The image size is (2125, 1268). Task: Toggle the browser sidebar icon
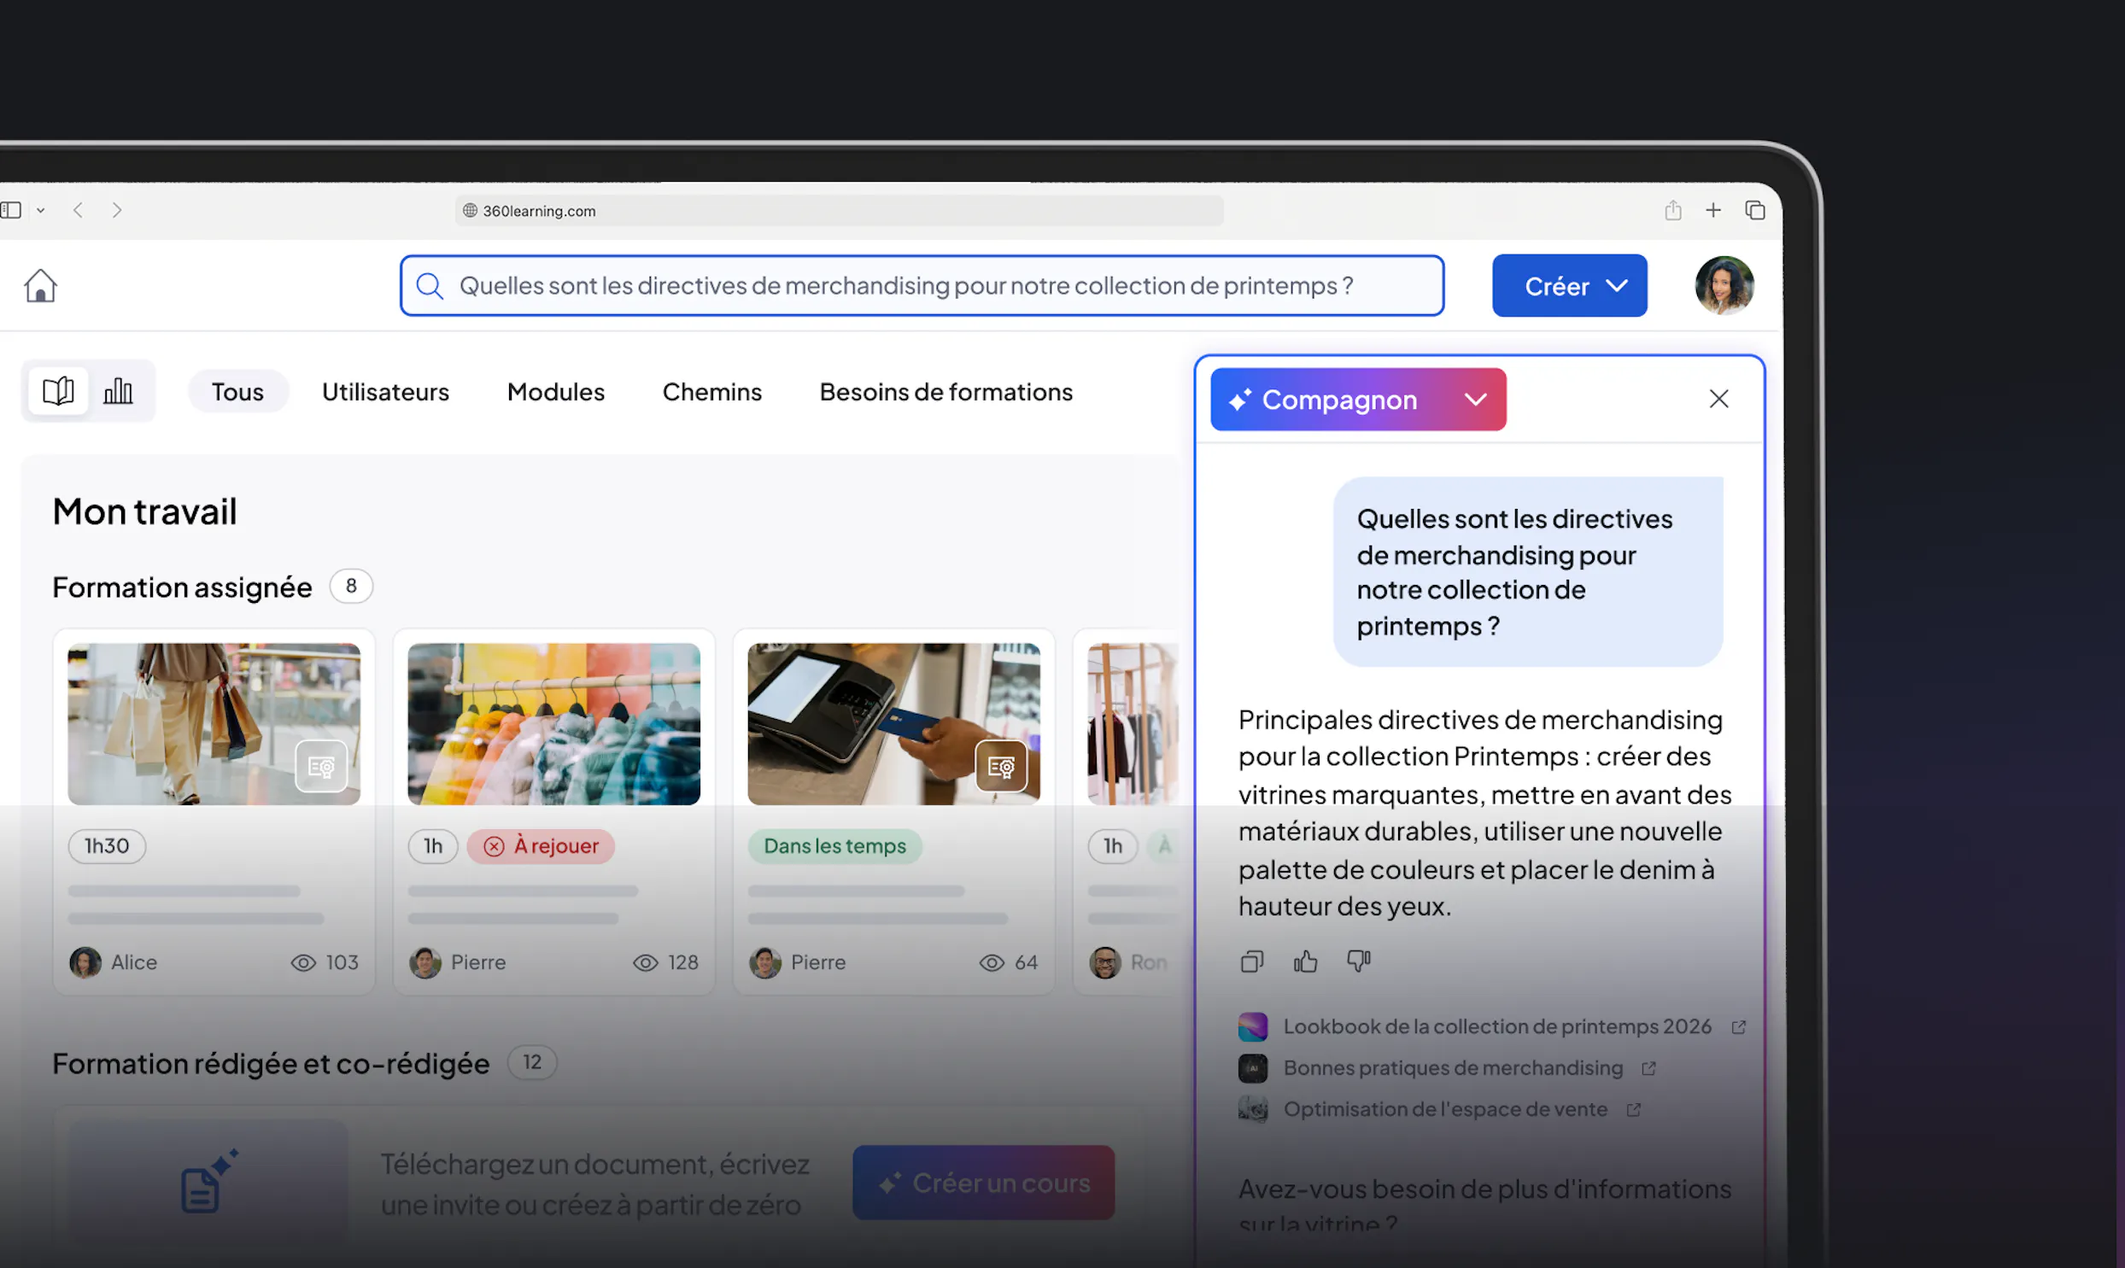11,210
